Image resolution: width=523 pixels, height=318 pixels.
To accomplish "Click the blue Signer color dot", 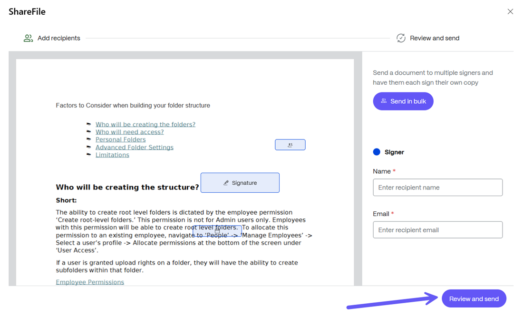I will [377, 152].
